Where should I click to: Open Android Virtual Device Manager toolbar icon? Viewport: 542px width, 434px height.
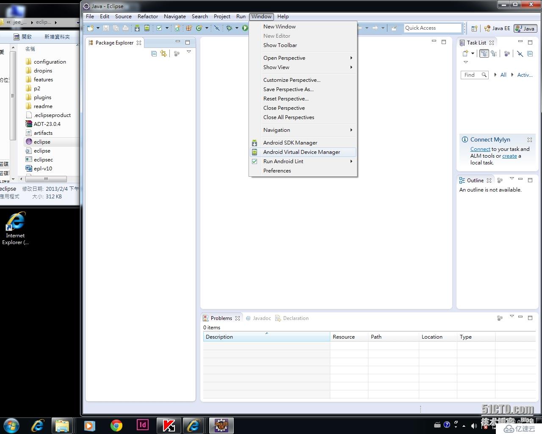(x=147, y=28)
